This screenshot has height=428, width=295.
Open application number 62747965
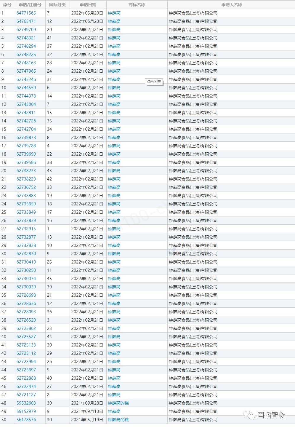coord(26,71)
